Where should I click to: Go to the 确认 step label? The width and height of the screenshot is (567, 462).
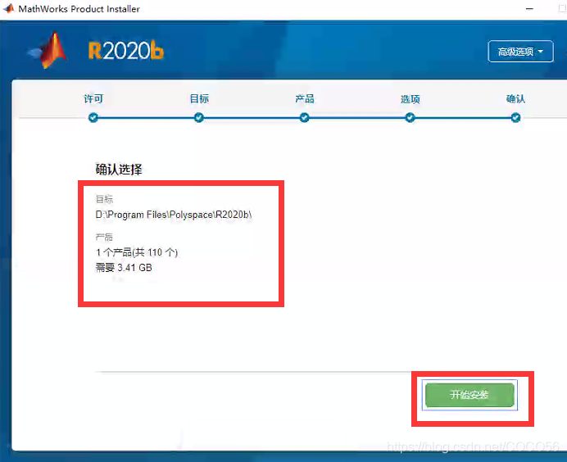pyautogui.click(x=515, y=98)
